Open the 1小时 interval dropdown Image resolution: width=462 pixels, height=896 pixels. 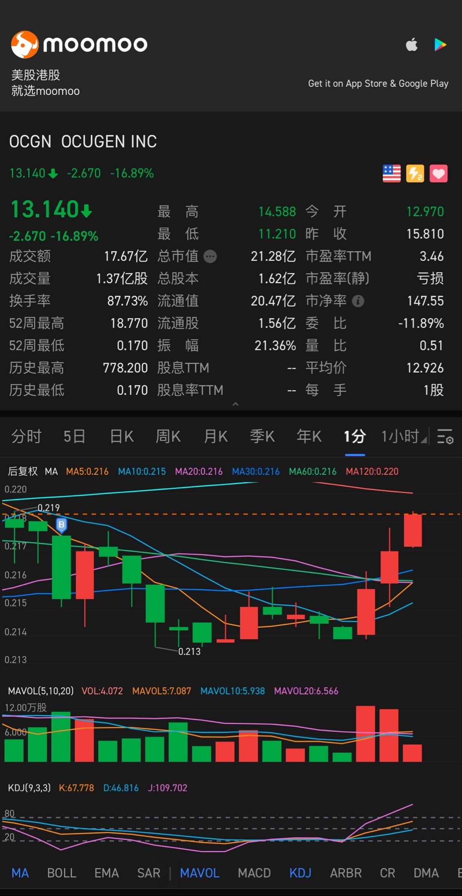point(404,436)
